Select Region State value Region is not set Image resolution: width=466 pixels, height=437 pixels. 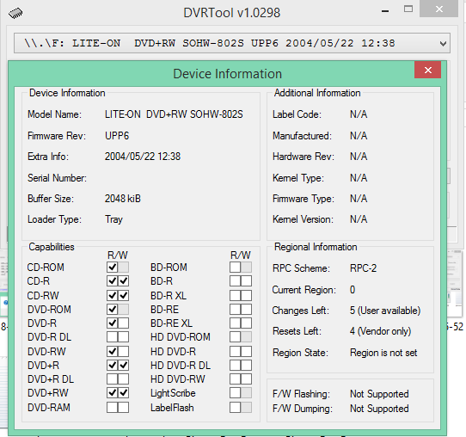(383, 353)
